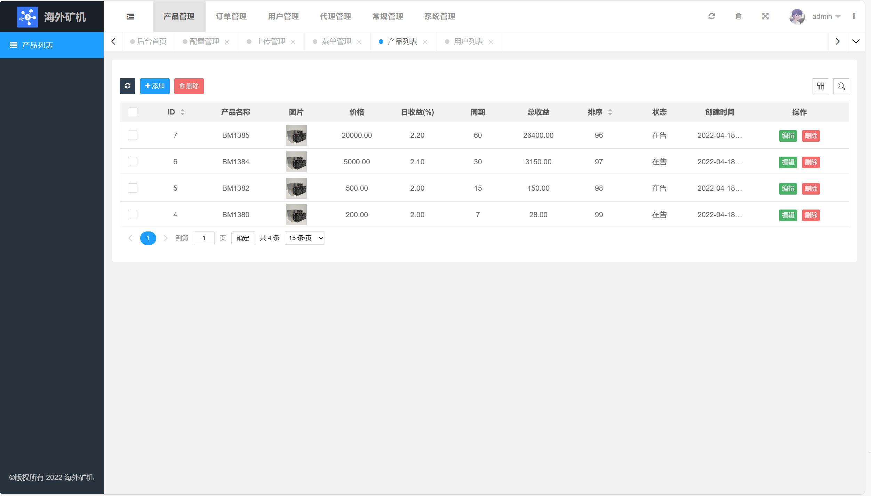Click 编辑 for product BM1384
This screenshot has height=496, width=871.
point(788,162)
